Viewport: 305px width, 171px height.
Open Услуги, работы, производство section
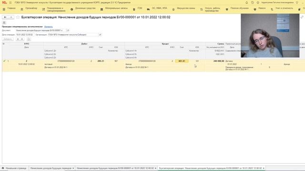[213, 9]
